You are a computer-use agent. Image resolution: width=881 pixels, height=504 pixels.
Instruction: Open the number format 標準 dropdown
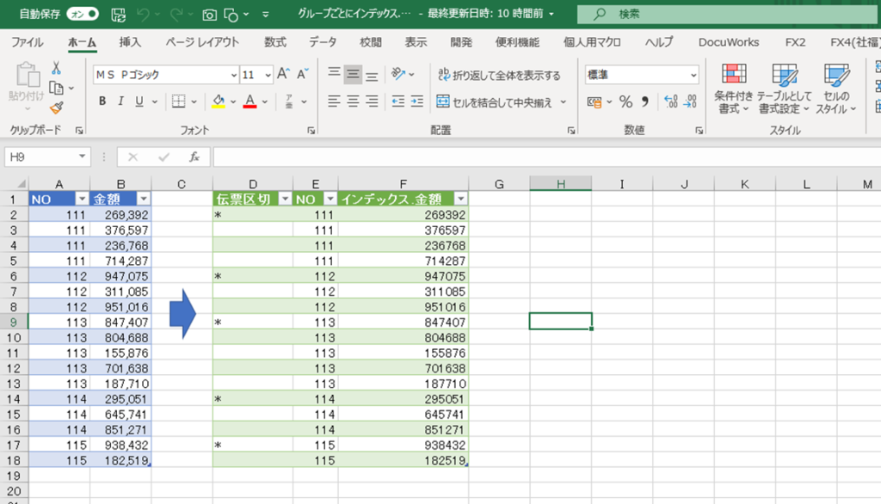click(x=693, y=75)
